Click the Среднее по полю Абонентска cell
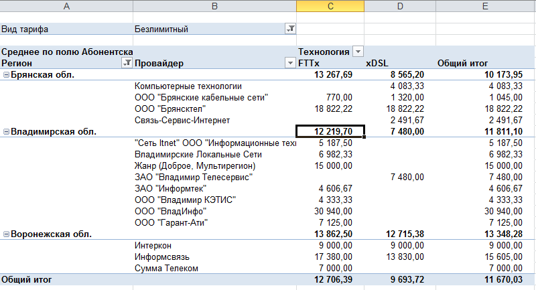Screen dimensions: 536x290 point(66,52)
